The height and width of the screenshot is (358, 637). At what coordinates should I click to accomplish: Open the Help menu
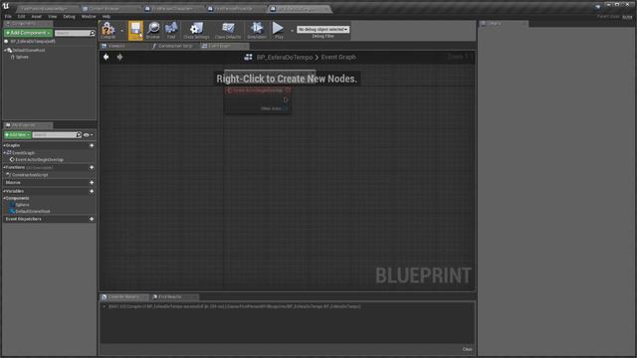106,17
